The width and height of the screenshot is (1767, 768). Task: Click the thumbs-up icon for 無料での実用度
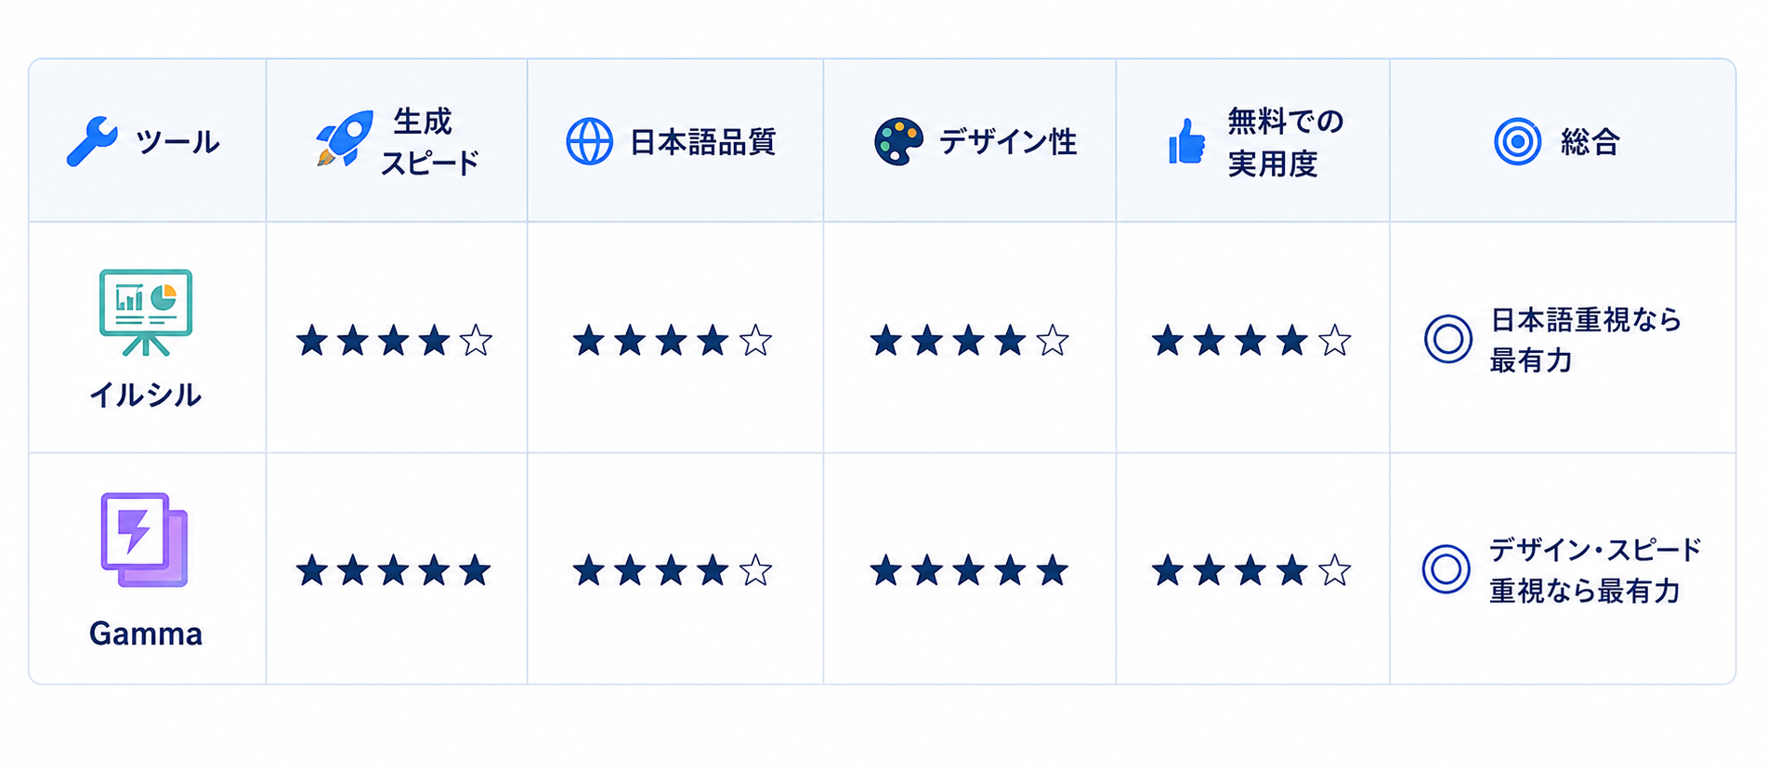point(1186,142)
